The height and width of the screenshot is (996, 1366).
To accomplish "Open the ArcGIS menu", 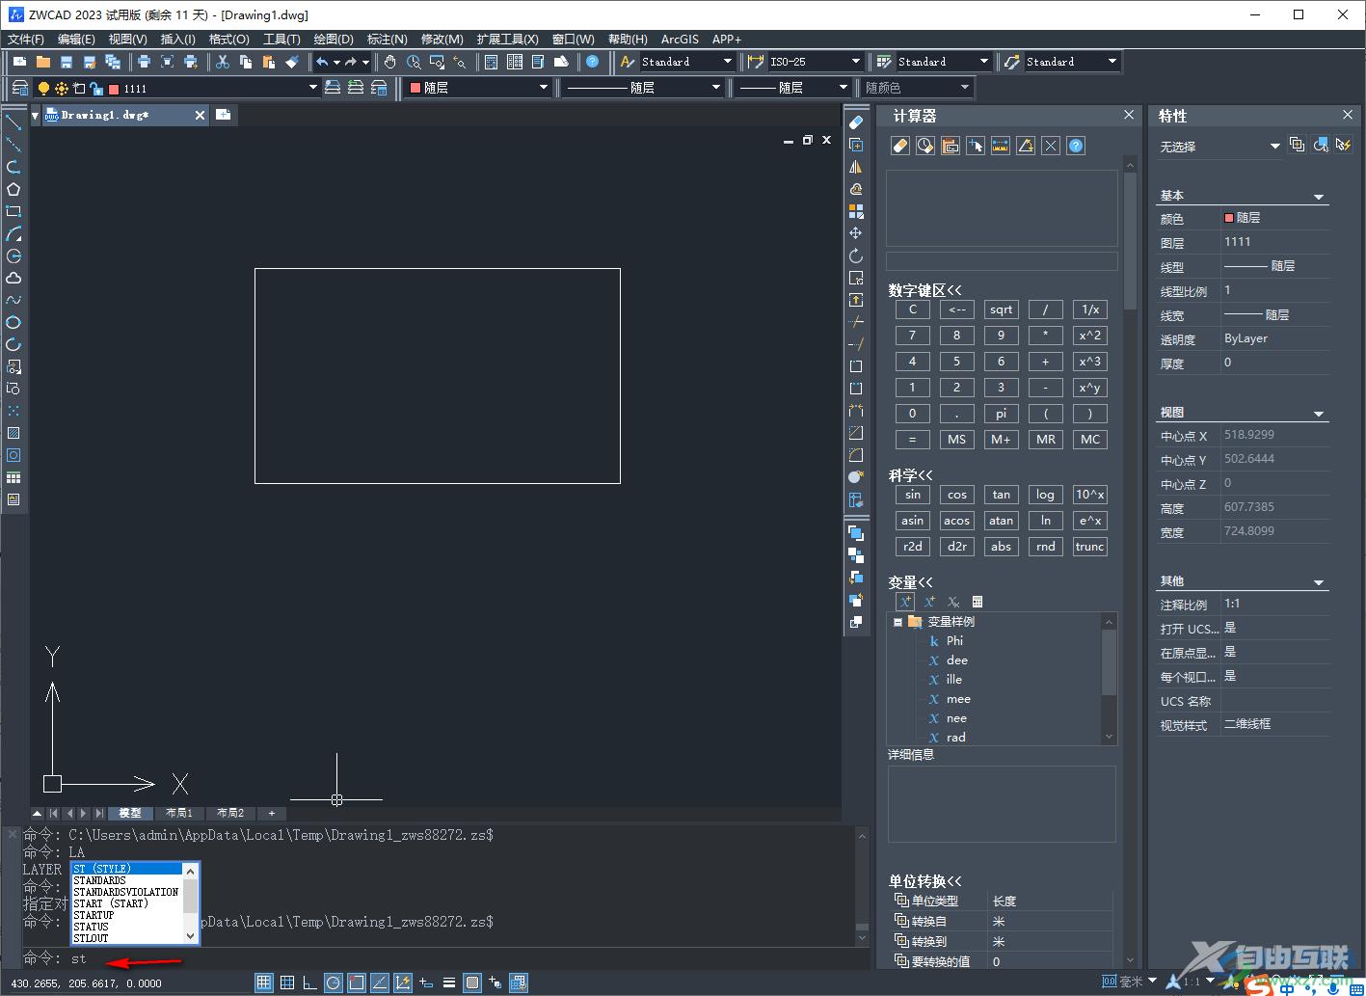I will (x=680, y=40).
